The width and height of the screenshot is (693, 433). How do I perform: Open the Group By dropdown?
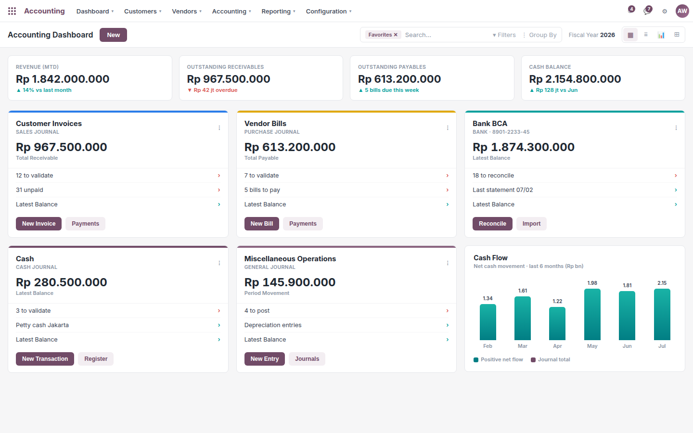[x=539, y=35]
